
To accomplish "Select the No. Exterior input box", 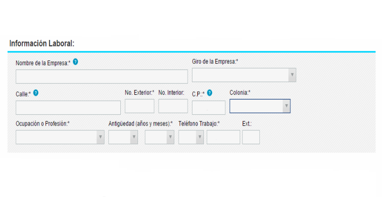I will click(139, 106).
